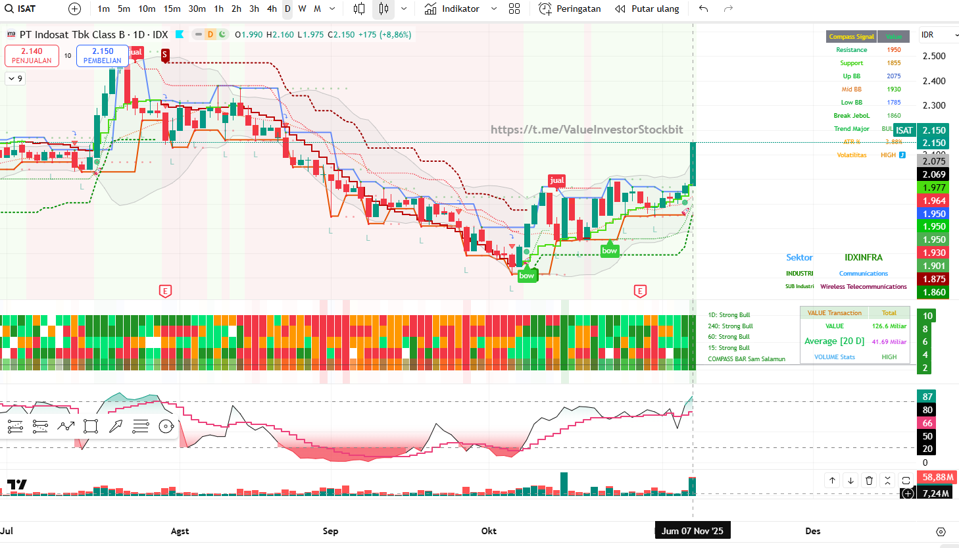959x548 pixels.
Task: Open chart settings gear on the time axis
Action: point(941,532)
